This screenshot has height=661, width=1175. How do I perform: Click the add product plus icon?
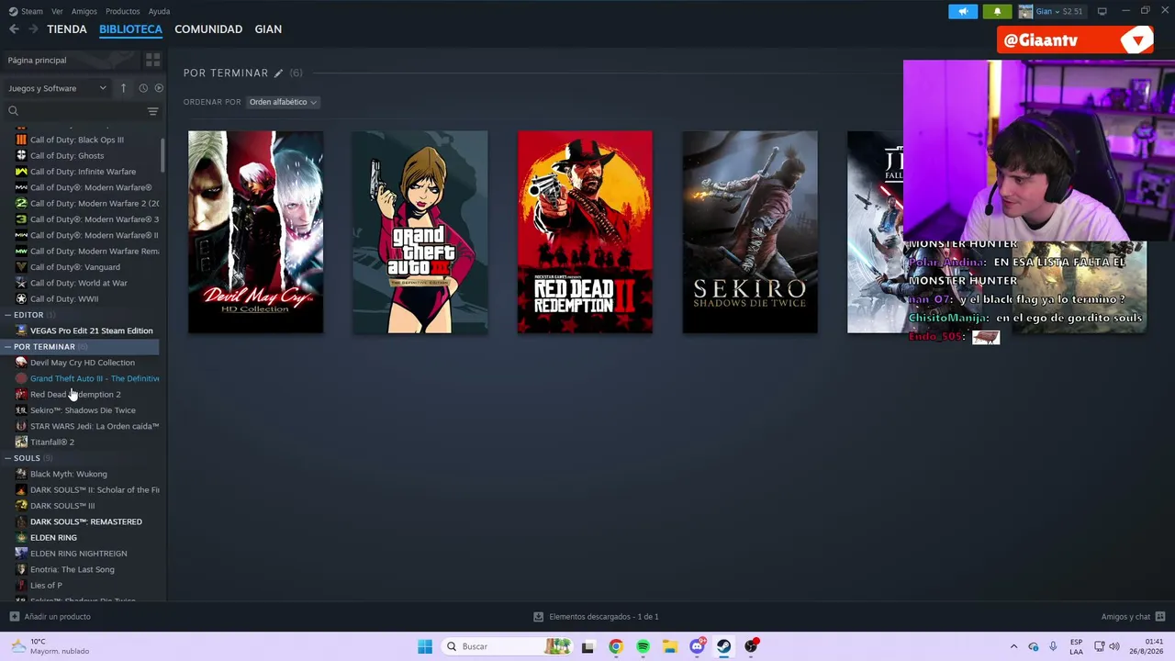[14, 617]
